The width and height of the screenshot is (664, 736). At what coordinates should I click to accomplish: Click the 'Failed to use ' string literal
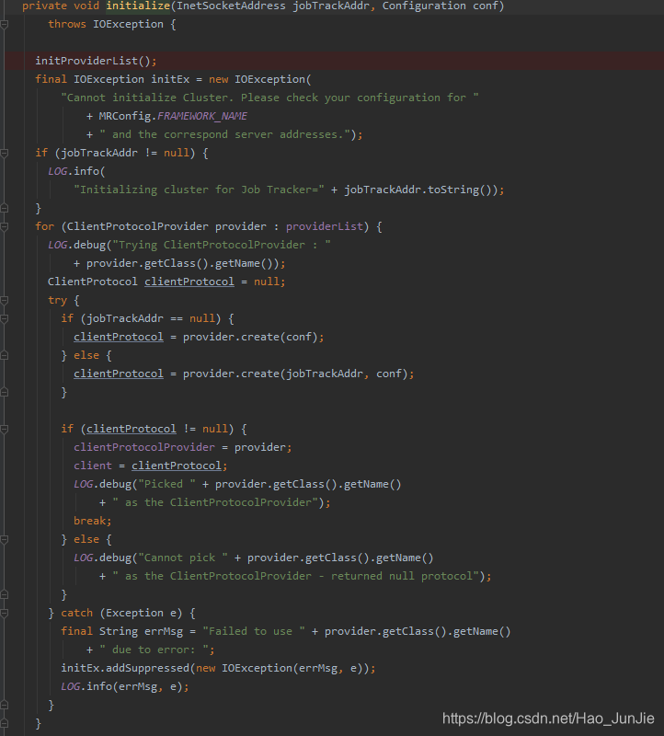pos(254,631)
